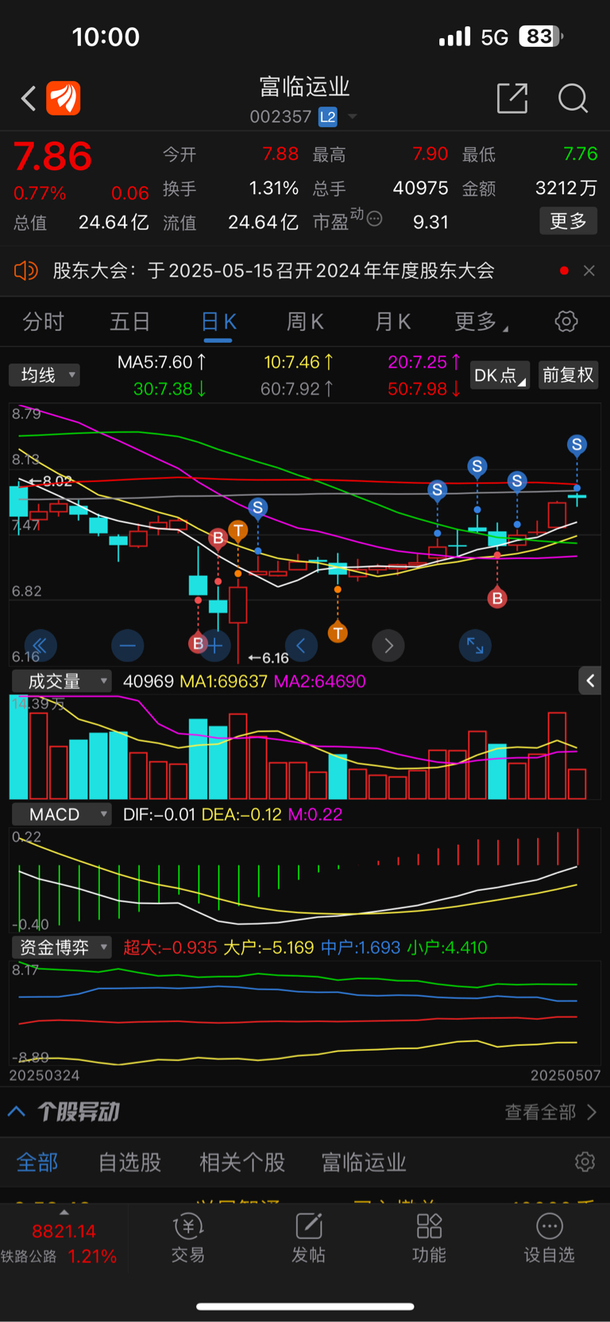The width and height of the screenshot is (610, 1322).
Task: Open chart settings gear icon
Action: tap(566, 322)
